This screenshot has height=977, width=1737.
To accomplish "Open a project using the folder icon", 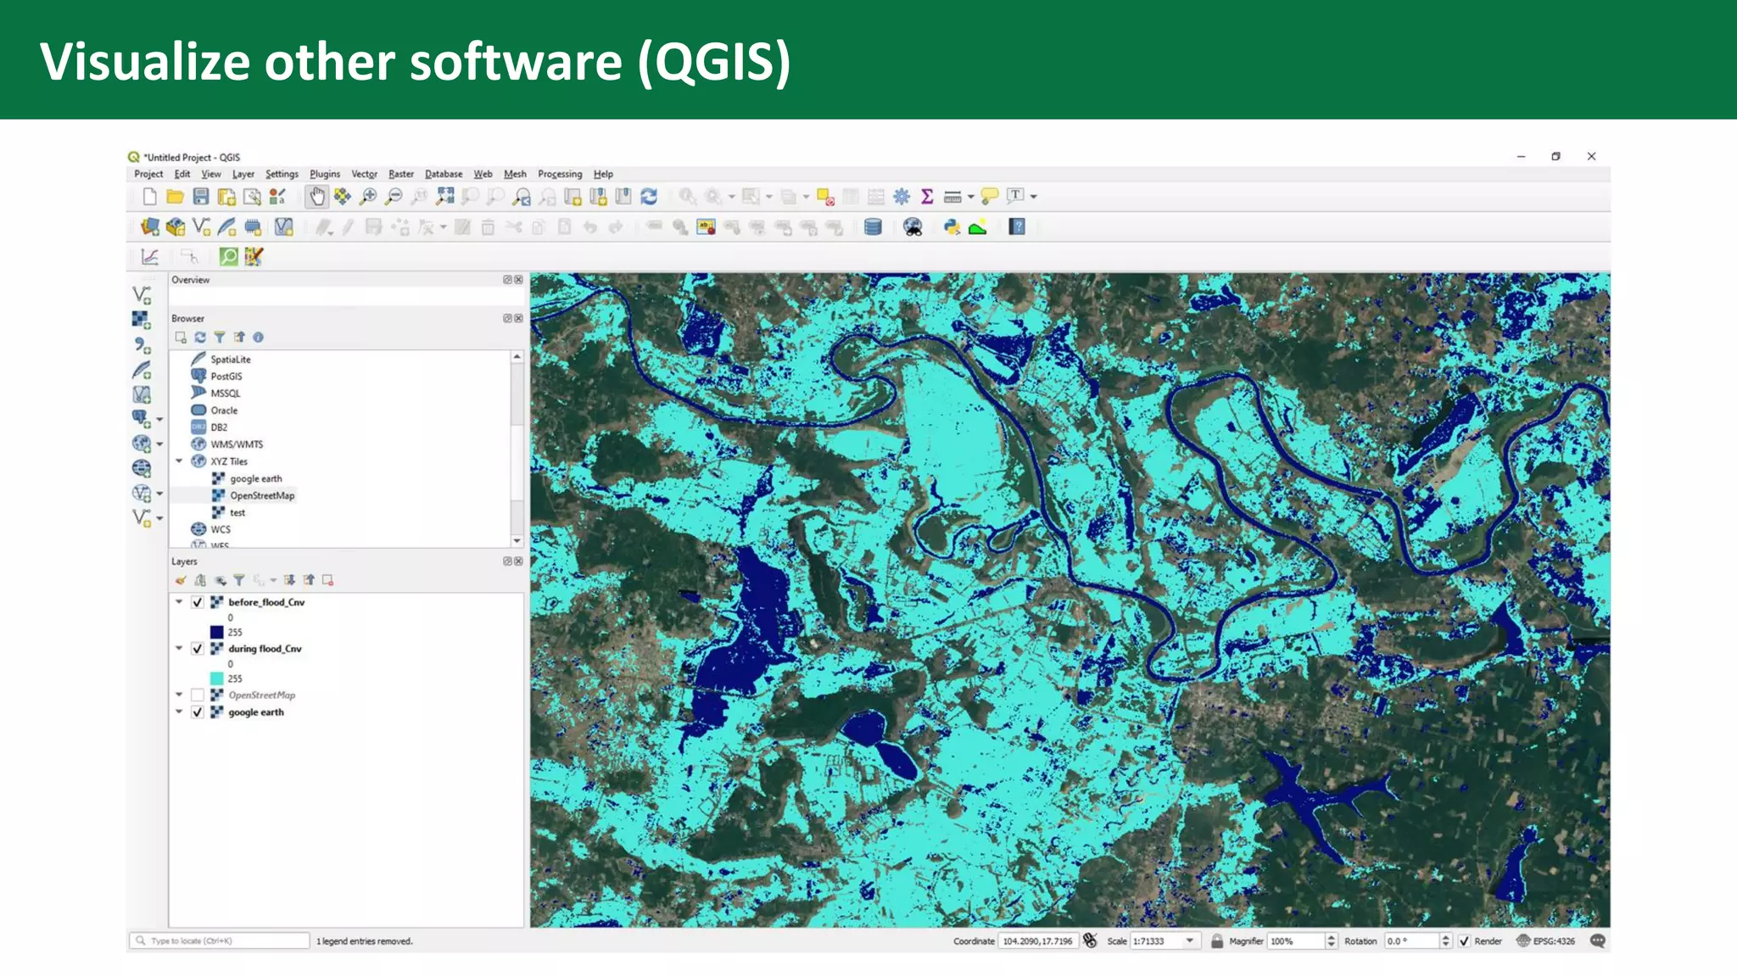I will (176, 197).
